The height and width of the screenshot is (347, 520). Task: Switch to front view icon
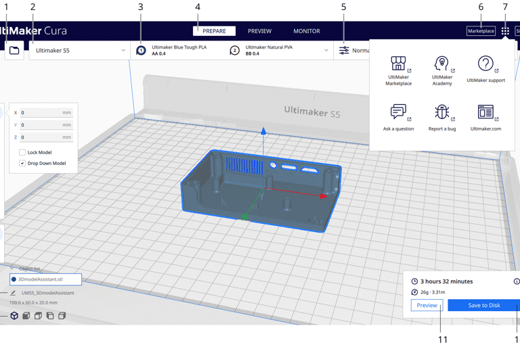[x=26, y=315]
